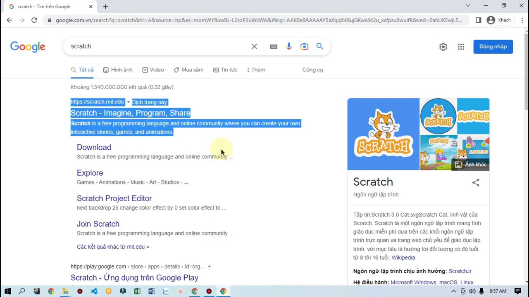529x297 pixels.
Task: Submit the search with the magnifier icon
Action: (x=319, y=46)
